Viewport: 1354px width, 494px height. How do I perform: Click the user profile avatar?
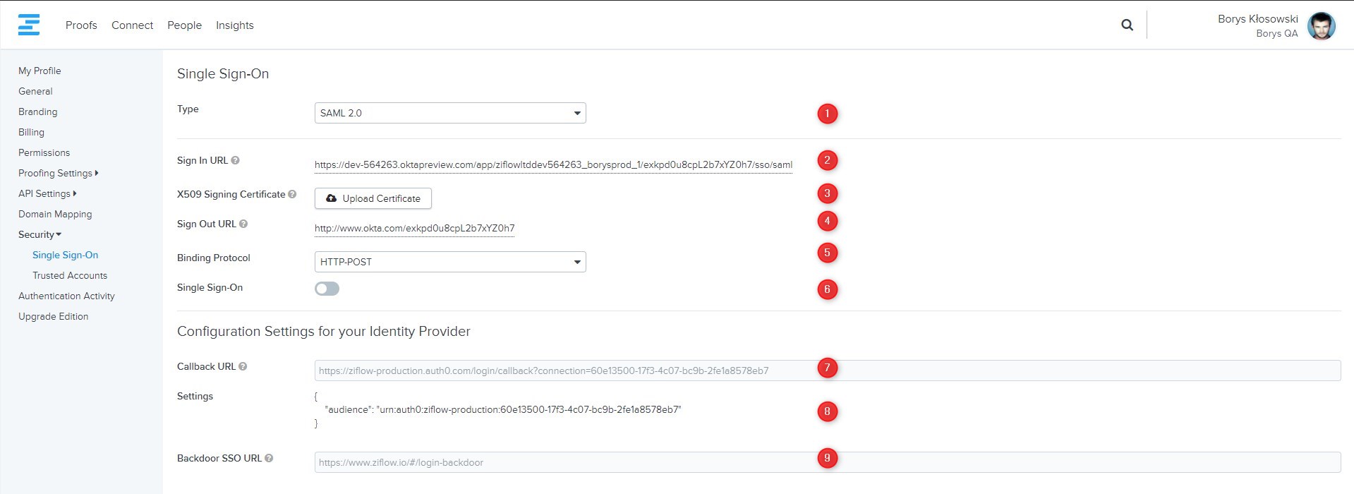click(x=1321, y=26)
